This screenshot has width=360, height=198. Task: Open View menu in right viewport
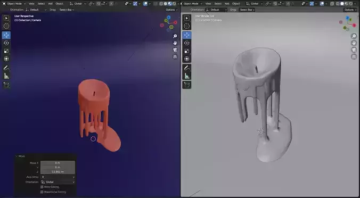208,4
